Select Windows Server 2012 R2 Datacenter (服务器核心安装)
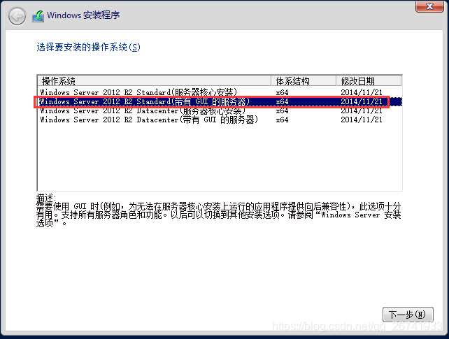449x339 pixels. pyautogui.click(x=220, y=110)
